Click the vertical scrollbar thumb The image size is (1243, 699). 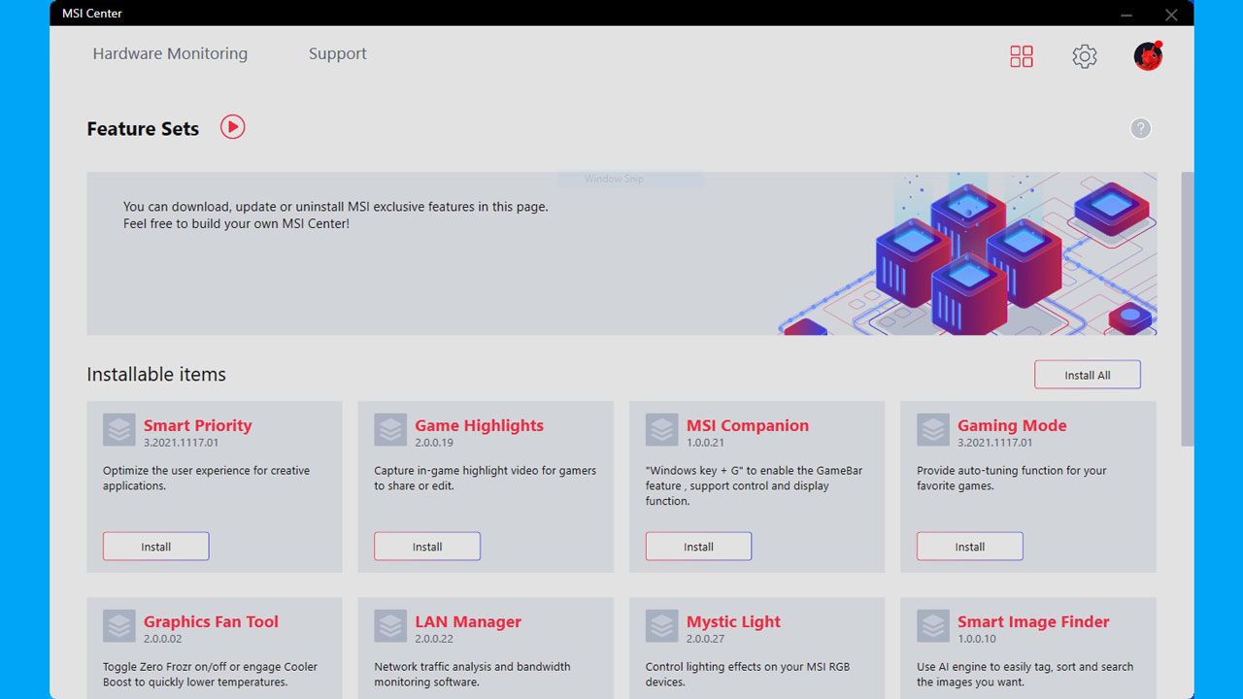point(1187,309)
